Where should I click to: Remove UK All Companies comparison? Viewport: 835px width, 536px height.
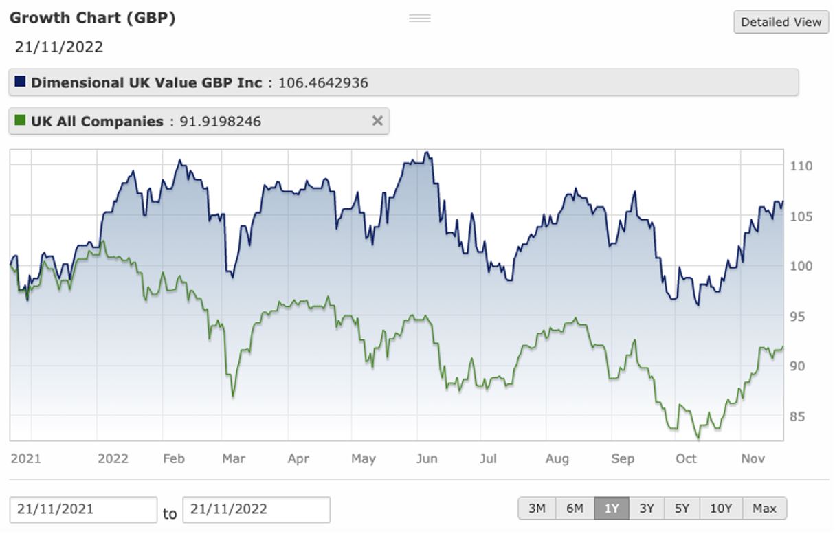coord(377,121)
